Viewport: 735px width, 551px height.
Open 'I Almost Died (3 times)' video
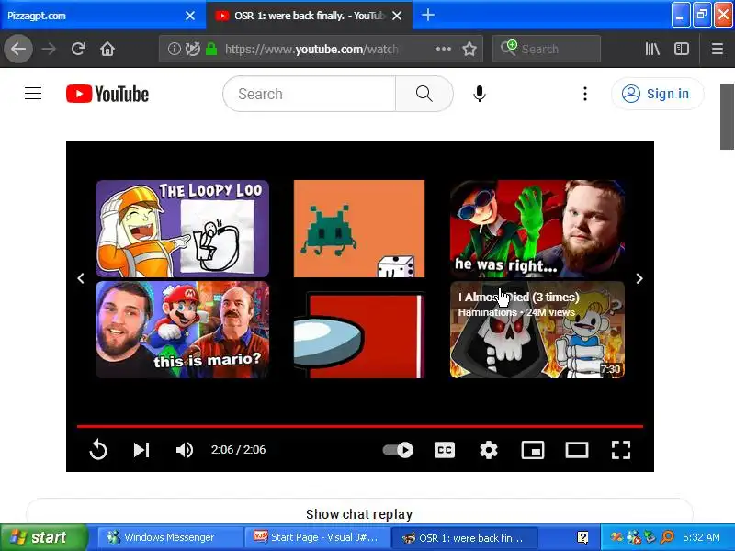coord(537,330)
